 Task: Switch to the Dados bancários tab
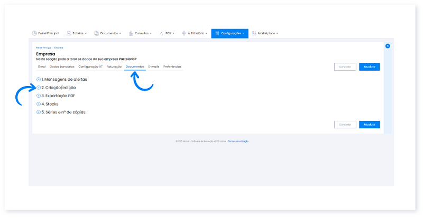[62, 67]
